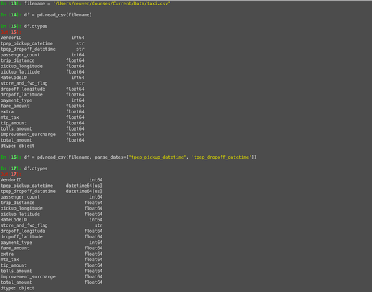Select dropoff_longitude in the Out[17] listing

click(x=23, y=231)
